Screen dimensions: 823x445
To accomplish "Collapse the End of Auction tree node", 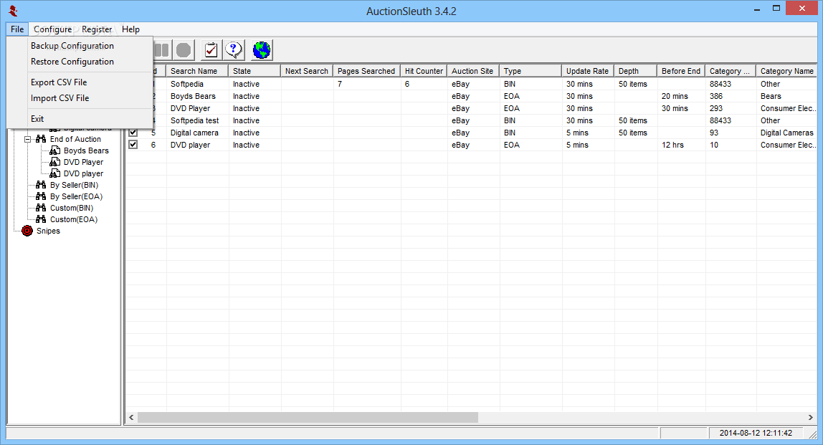I will [x=28, y=139].
